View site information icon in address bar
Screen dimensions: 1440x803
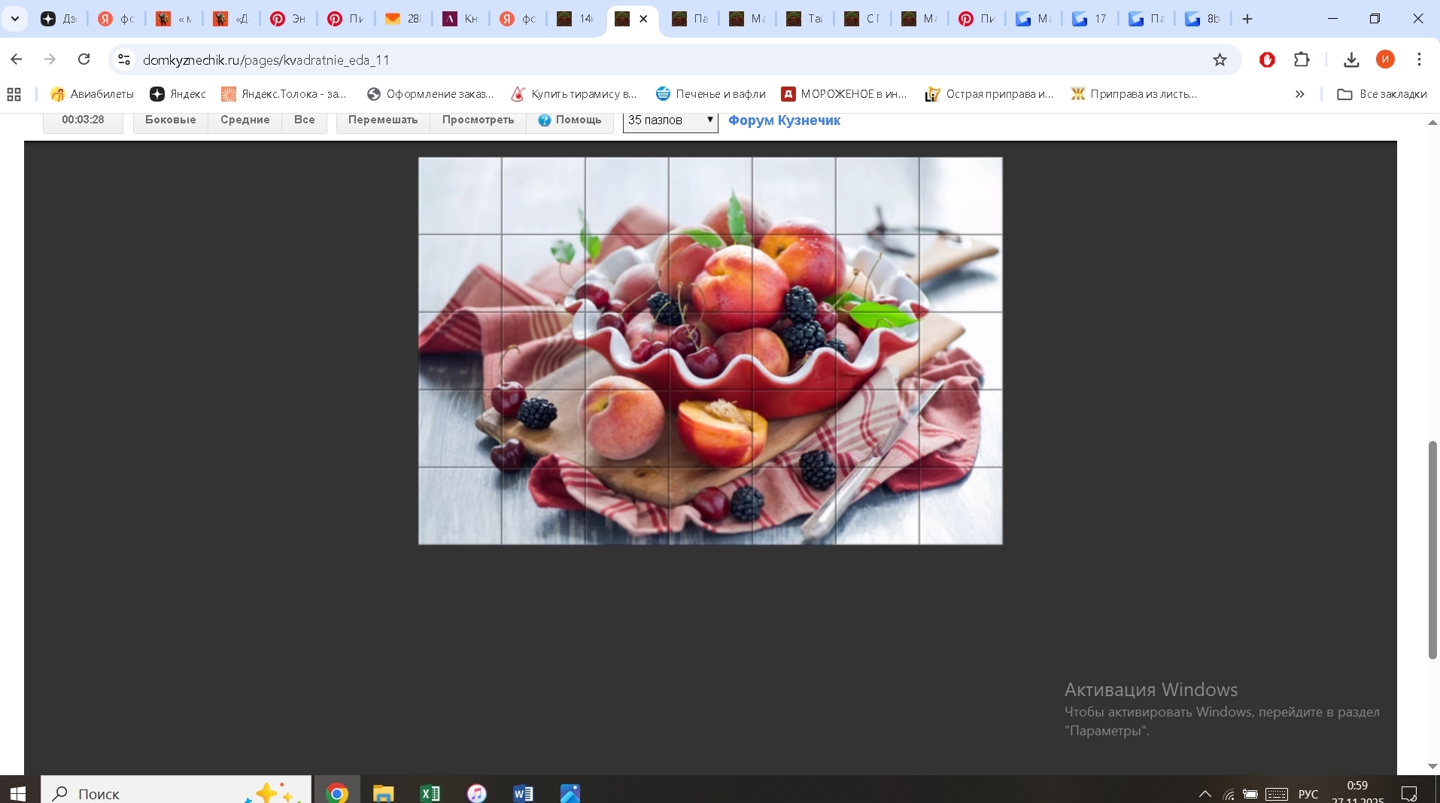tap(124, 59)
